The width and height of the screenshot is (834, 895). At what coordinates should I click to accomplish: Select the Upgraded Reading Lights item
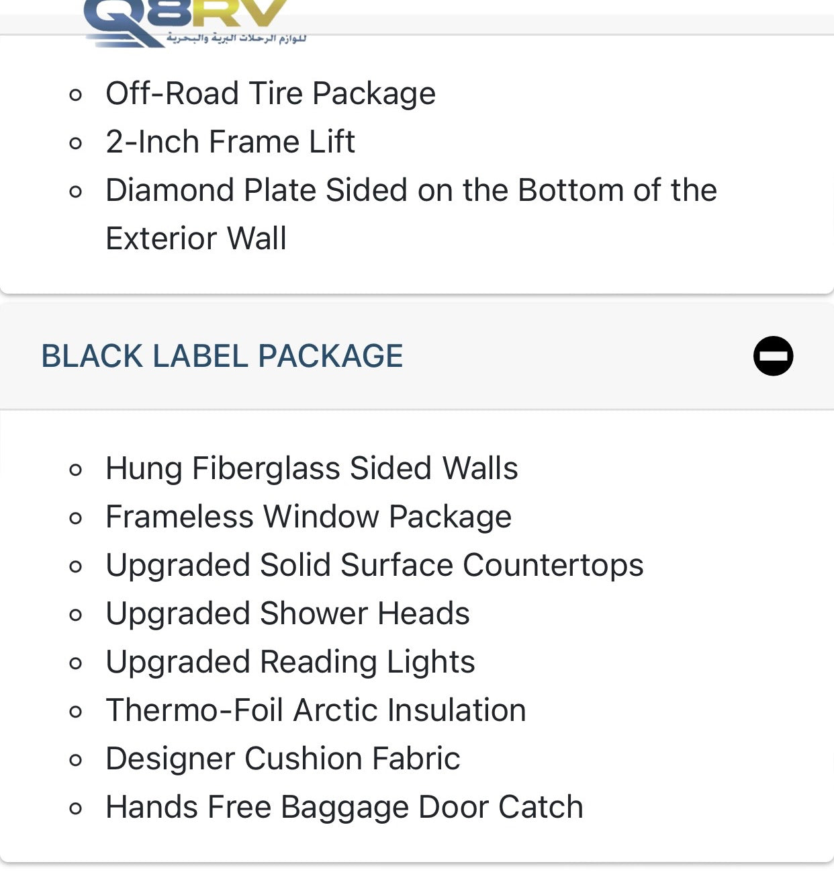coord(290,662)
